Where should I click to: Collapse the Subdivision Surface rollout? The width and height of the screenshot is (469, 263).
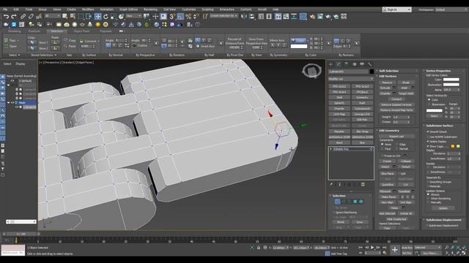[440, 126]
